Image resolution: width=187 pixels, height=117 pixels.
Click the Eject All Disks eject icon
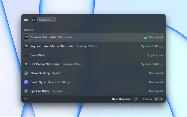26,91
